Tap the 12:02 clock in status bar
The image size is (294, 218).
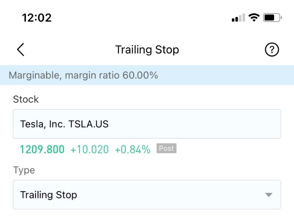[x=37, y=18]
